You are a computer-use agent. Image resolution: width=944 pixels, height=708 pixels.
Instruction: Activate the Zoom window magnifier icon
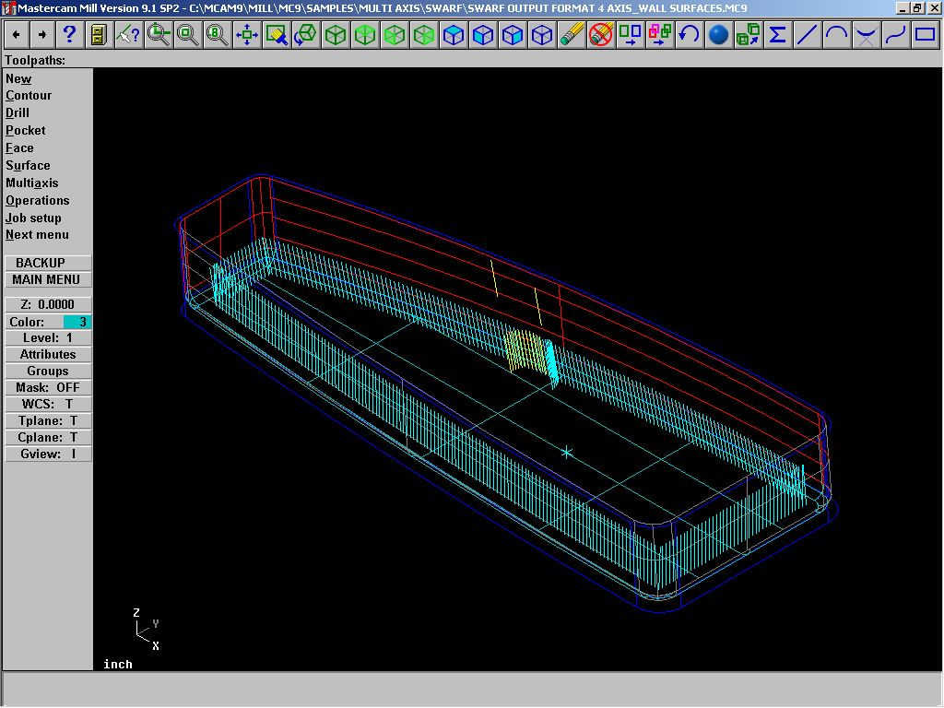tap(159, 35)
